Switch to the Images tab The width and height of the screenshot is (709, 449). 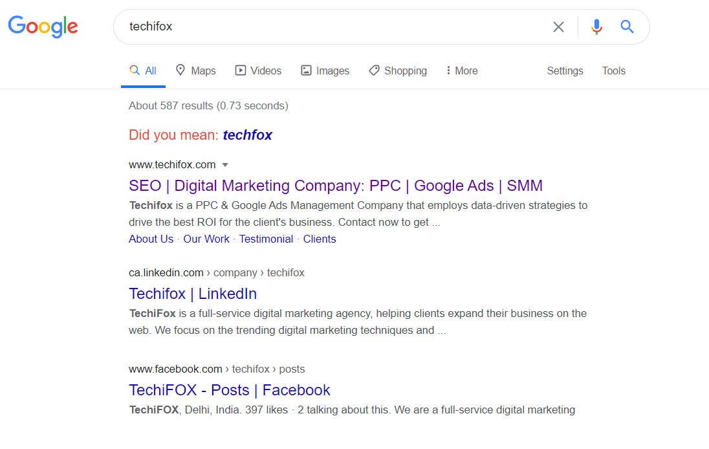coord(325,71)
